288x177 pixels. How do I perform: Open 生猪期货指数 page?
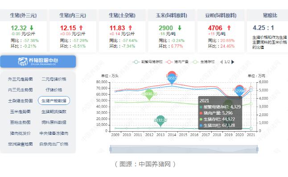click(54, 112)
